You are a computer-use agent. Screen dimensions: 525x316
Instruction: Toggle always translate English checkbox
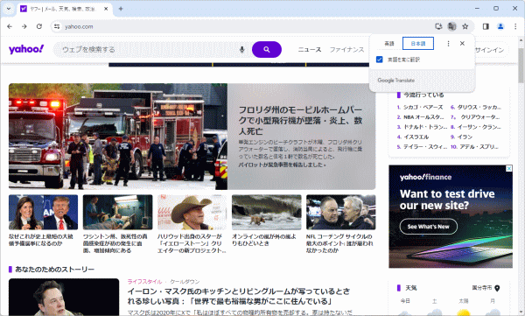point(380,60)
